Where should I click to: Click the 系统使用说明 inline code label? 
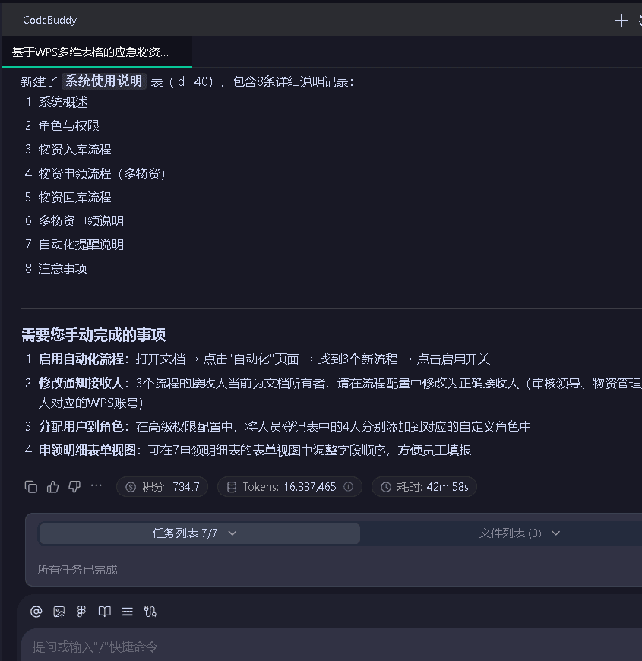103,81
